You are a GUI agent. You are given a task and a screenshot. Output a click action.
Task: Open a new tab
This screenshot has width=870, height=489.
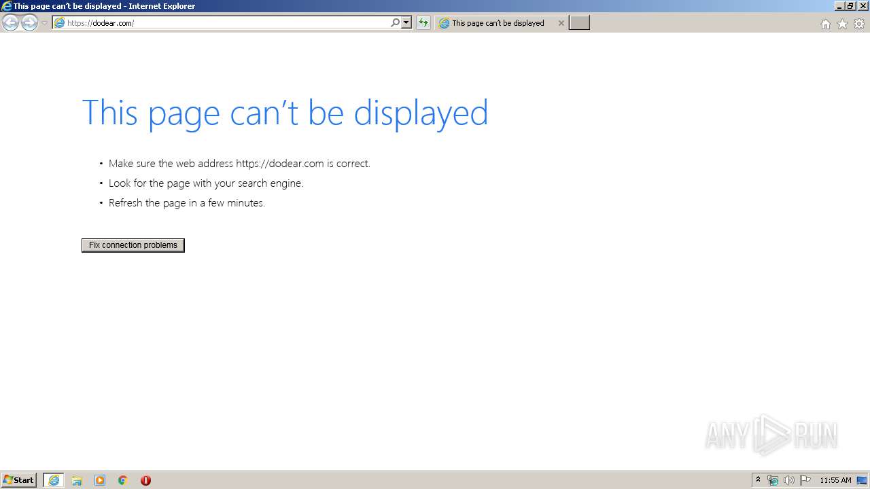tap(579, 23)
